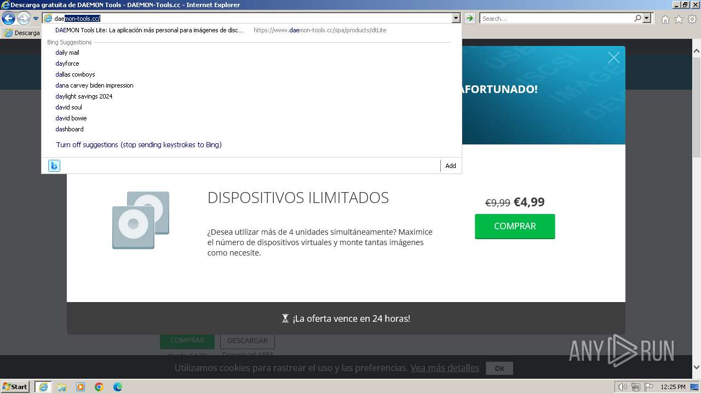This screenshot has height=394, width=701.
Task: Select the Descarga browser tab
Action: pos(22,33)
